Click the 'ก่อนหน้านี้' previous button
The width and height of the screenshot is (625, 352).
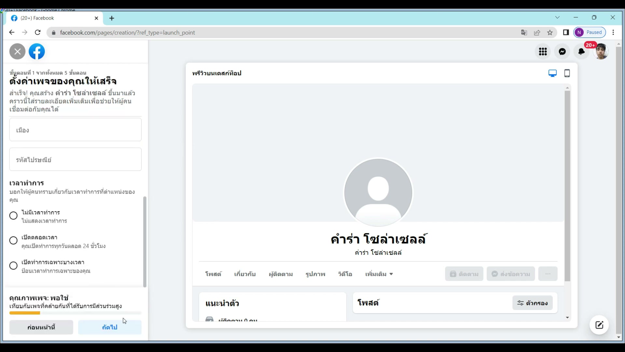point(41,327)
